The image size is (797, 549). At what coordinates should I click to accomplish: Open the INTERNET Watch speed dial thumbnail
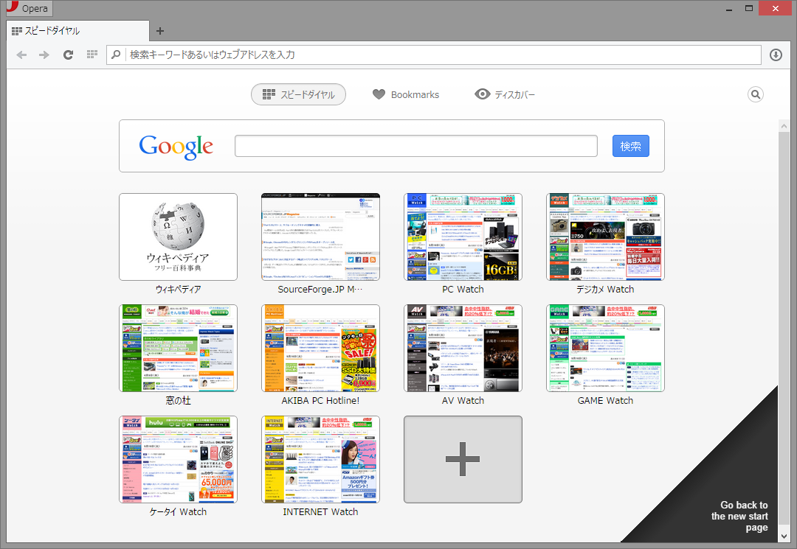[321, 460]
